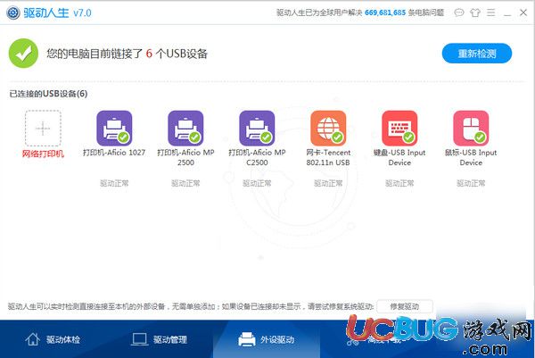Image resolution: width=535 pixels, height=358 pixels.
Task: Click 驱动正常 under keyboard device
Action: click(399, 183)
